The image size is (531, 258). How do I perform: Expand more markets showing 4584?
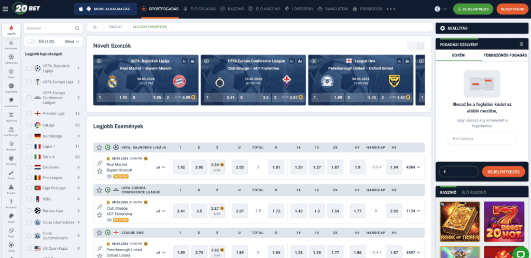pos(413,167)
